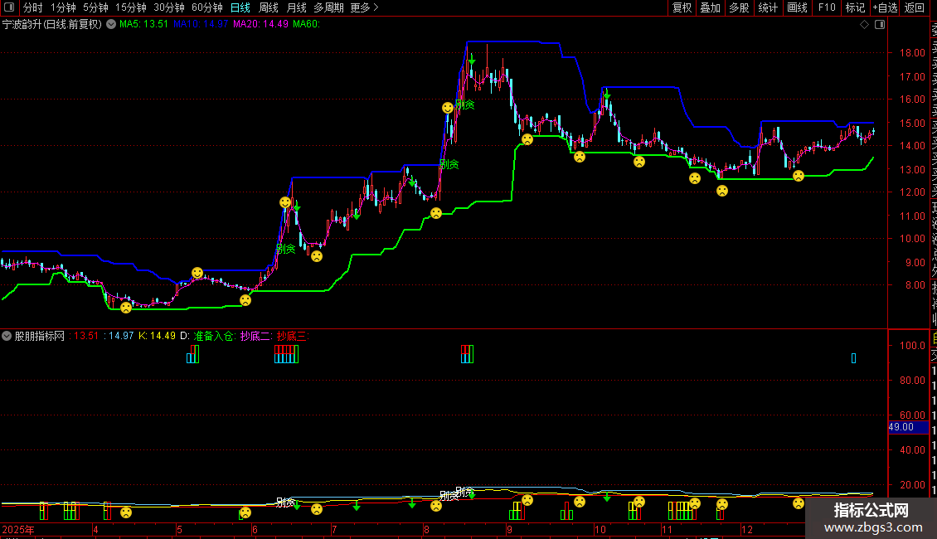Open the dropdown circle beside 股朋指标网
Image resolution: width=937 pixels, height=539 pixels.
pyautogui.click(x=7, y=336)
